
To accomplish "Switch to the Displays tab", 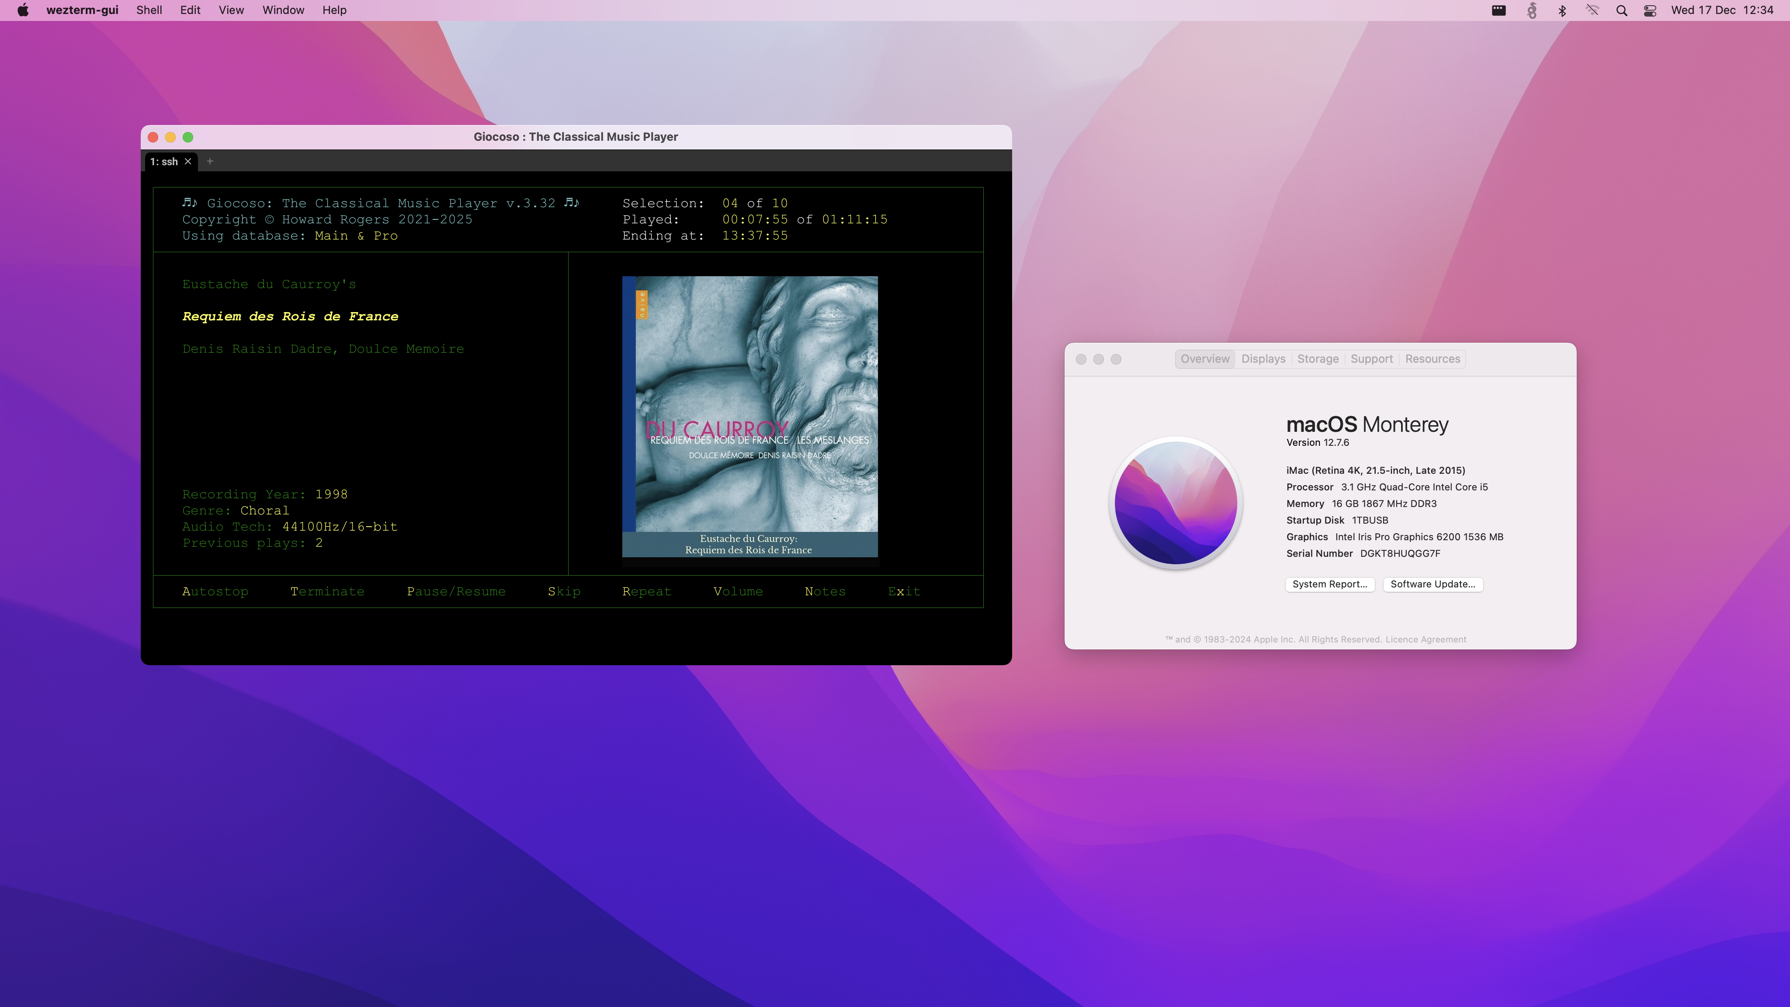I will (1263, 358).
